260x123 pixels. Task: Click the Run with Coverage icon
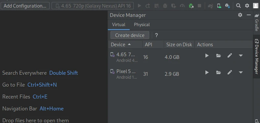tap(174, 6)
